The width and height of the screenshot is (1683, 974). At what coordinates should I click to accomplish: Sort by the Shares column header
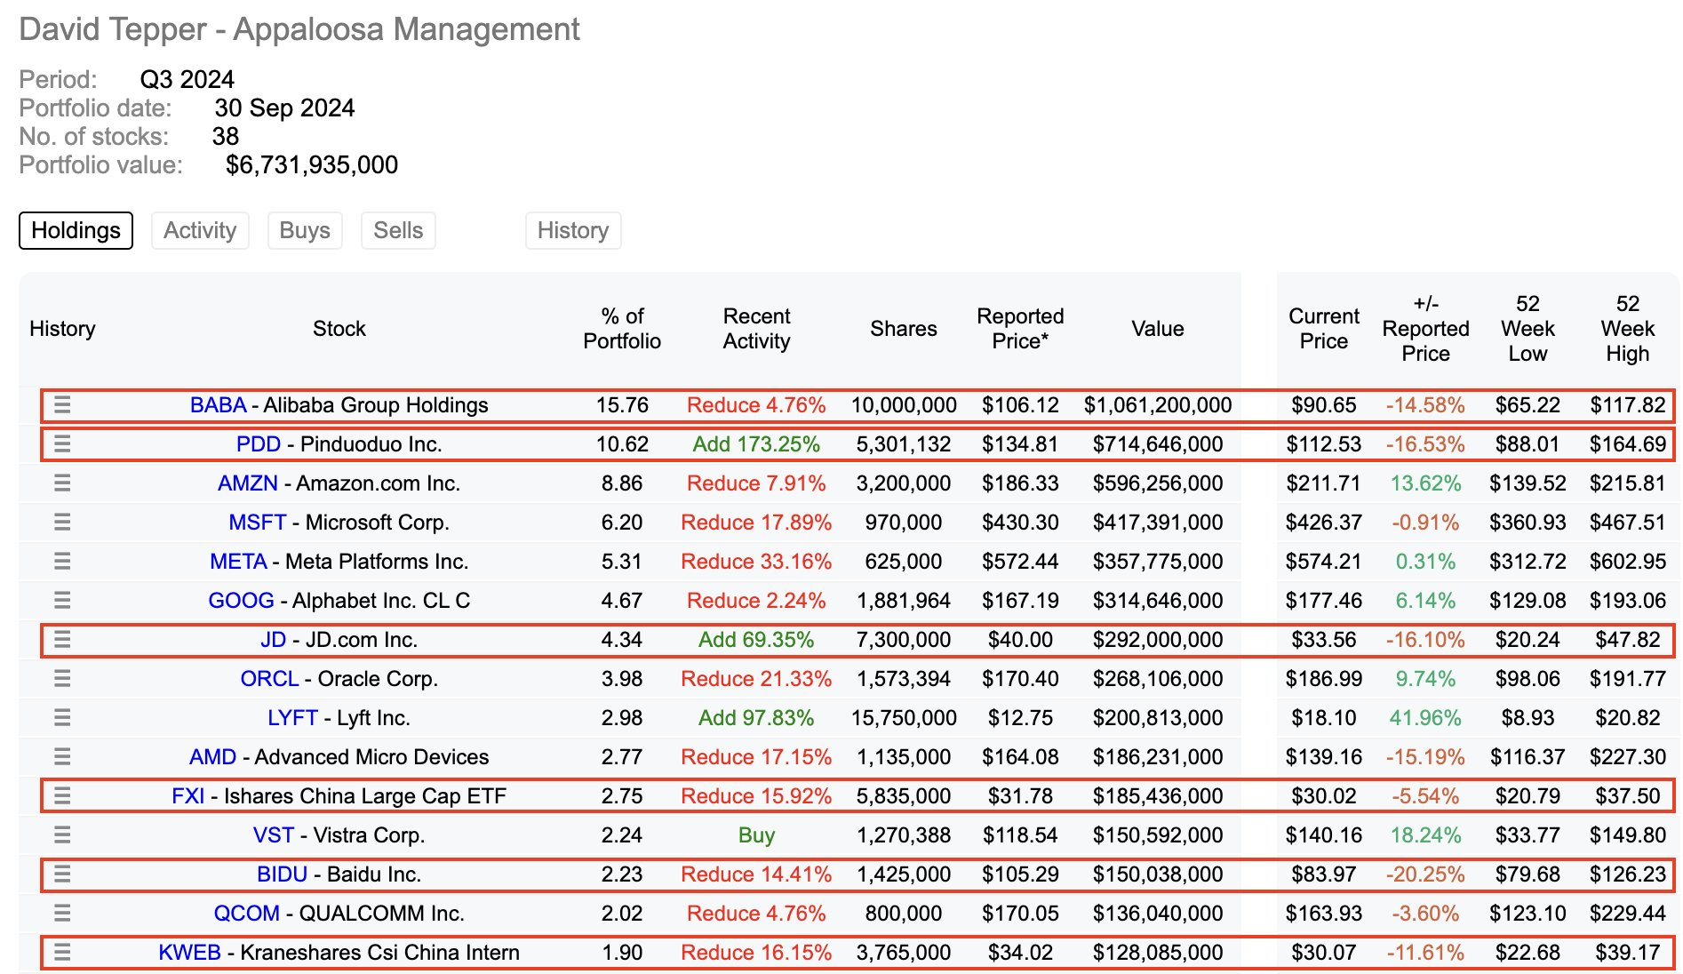click(904, 329)
